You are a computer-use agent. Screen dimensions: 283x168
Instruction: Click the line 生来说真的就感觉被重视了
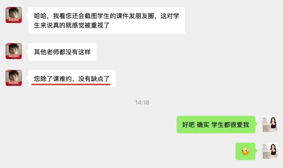tap(72, 25)
